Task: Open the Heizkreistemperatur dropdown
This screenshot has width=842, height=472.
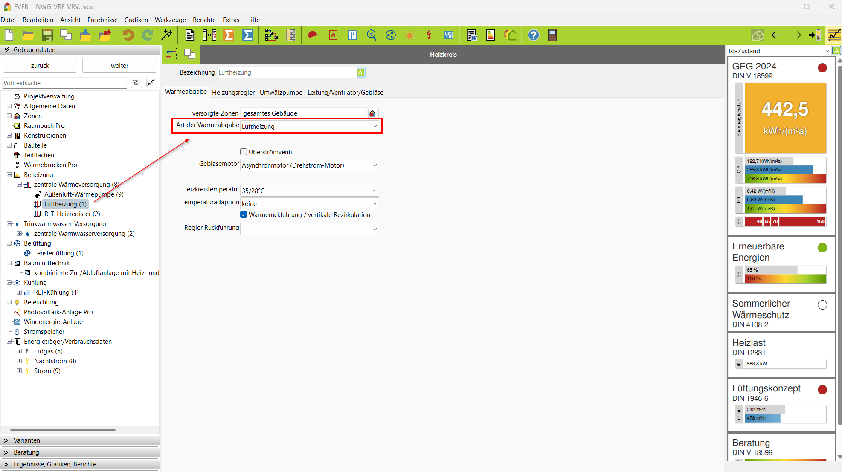Action: pos(374,191)
